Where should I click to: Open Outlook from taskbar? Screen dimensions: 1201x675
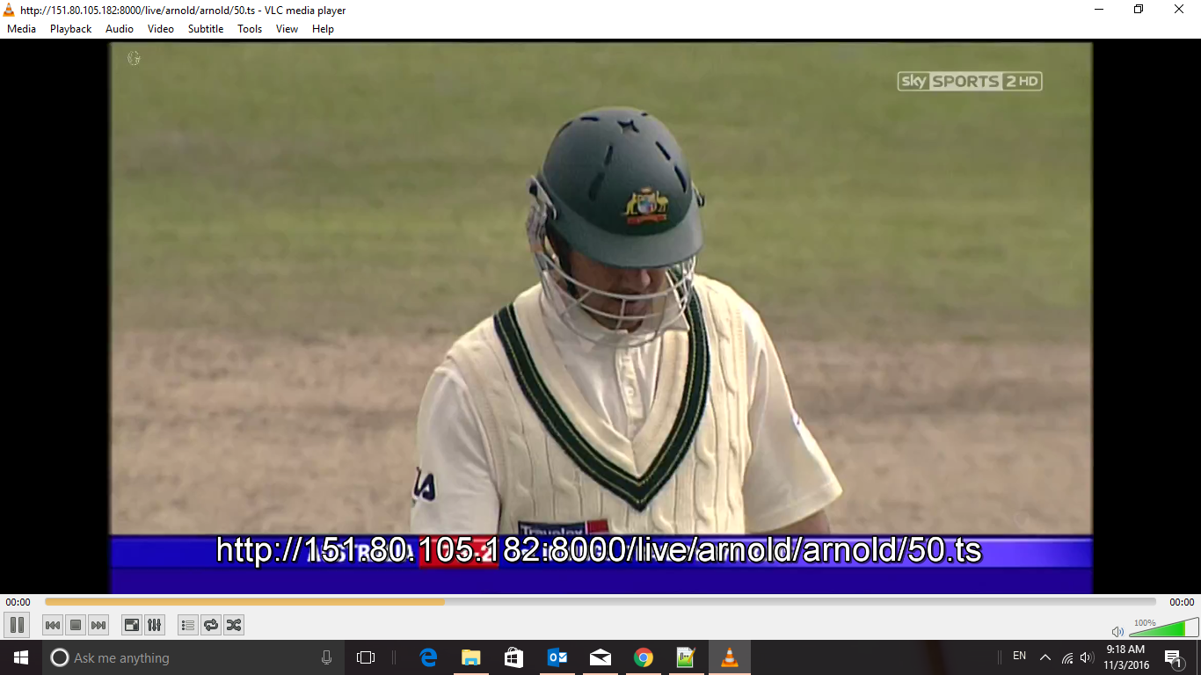[557, 657]
